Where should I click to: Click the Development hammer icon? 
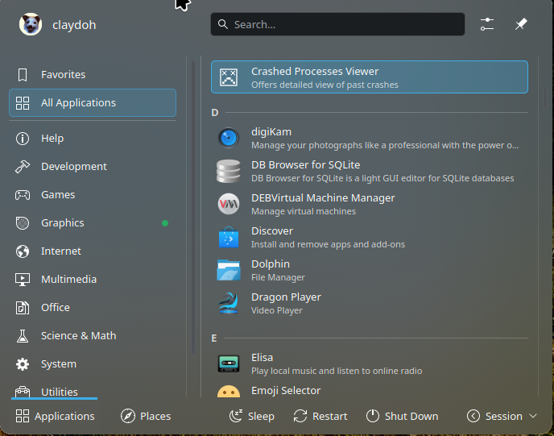[x=23, y=167]
